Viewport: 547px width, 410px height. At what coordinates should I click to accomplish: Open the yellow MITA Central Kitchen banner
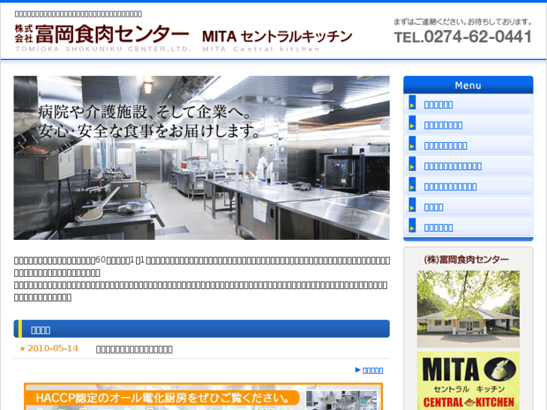468,381
